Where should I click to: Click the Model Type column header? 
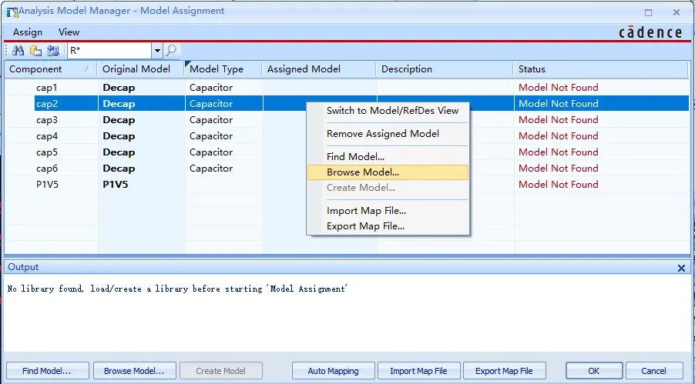pos(223,69)
